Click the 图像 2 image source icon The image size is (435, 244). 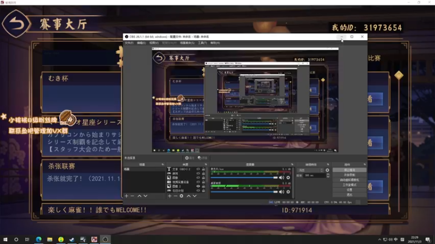tap(169, 187)
